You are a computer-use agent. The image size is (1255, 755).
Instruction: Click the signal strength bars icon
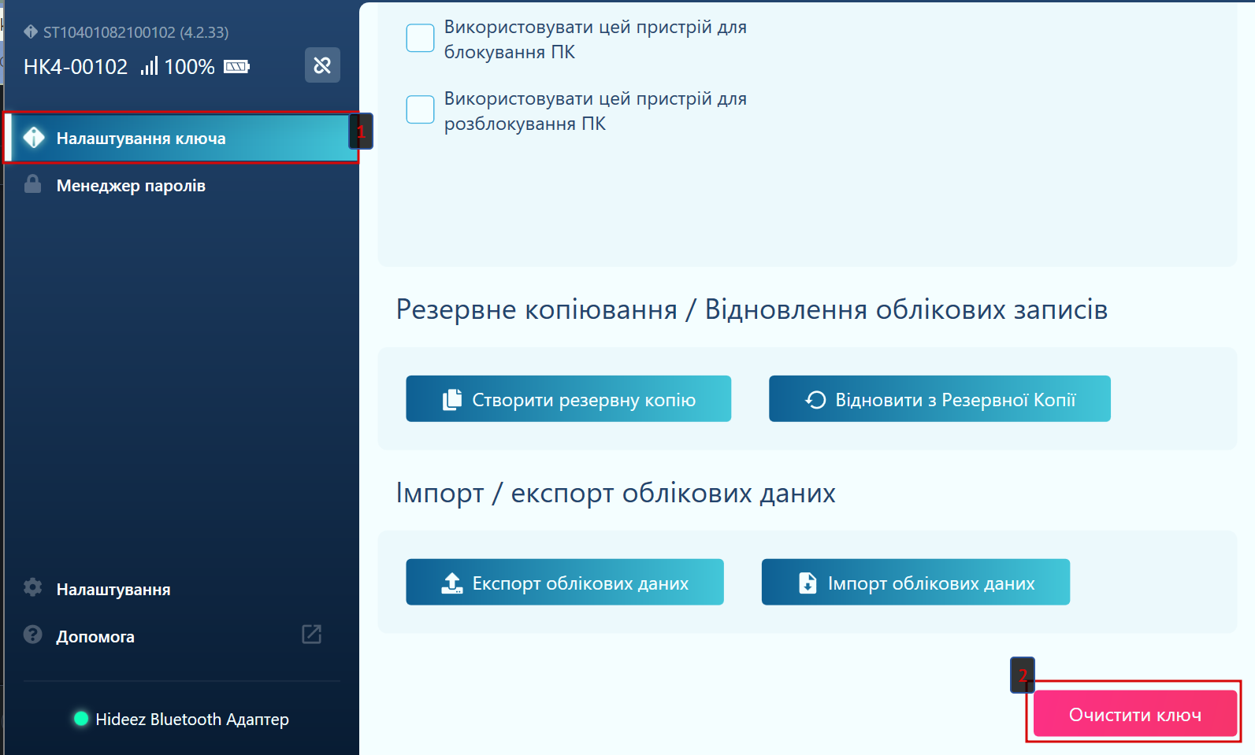149,66
